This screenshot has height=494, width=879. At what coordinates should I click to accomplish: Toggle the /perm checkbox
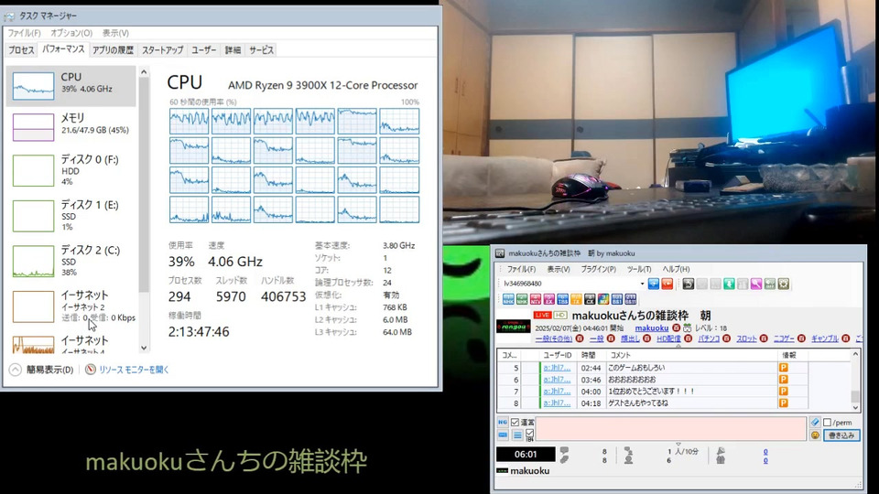click(x=827, y=423)
